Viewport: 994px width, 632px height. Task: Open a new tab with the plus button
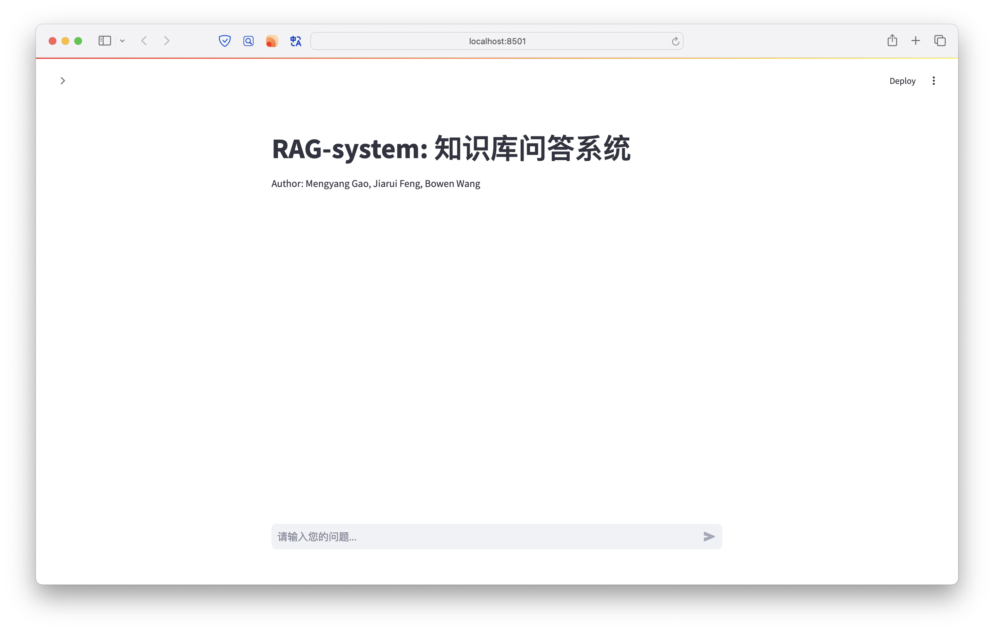[x=916, y=40]
